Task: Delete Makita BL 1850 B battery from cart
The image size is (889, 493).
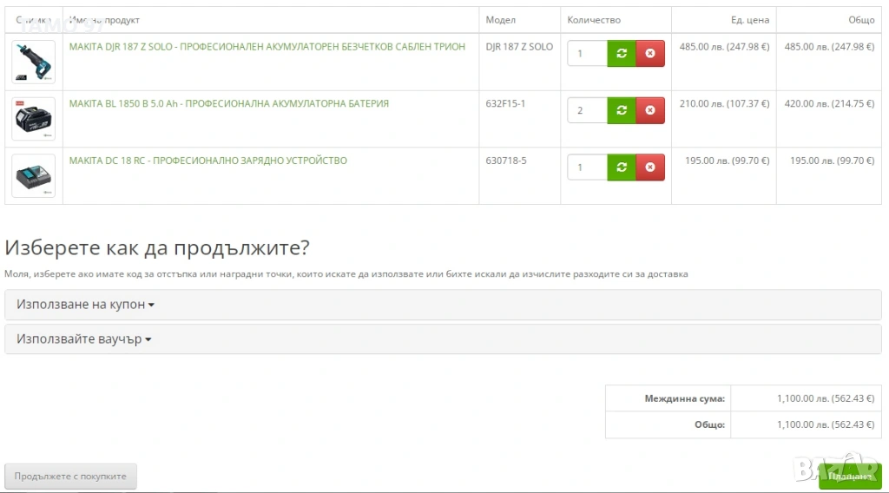Action: tap(650, 110)
